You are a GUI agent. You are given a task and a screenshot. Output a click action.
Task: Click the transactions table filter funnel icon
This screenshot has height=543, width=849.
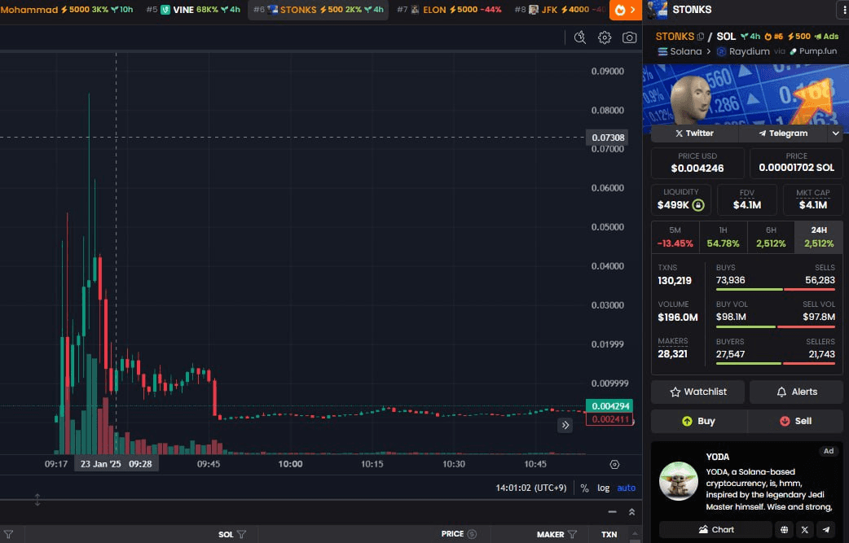8,534
